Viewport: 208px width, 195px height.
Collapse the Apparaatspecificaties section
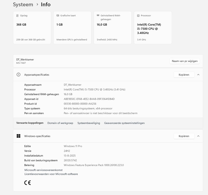198,75
